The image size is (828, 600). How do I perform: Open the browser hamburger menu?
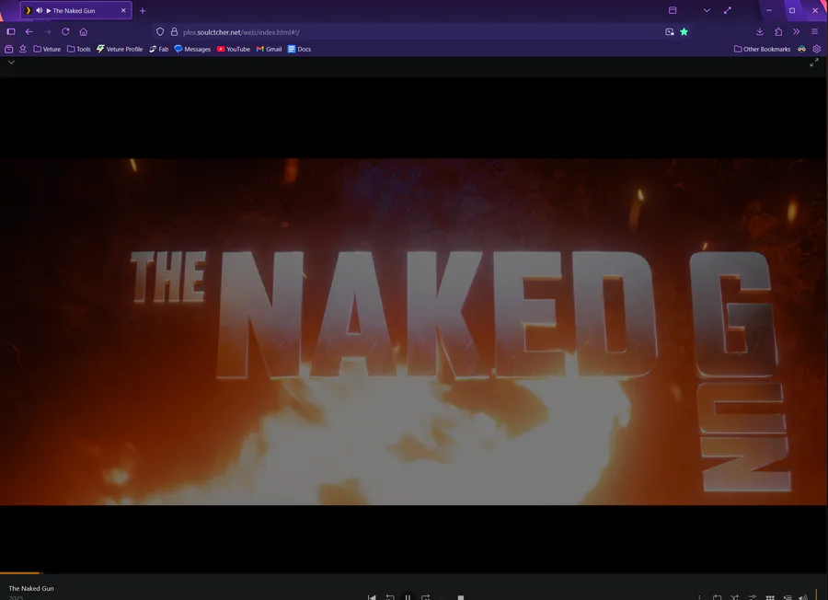tap(814, 31)
